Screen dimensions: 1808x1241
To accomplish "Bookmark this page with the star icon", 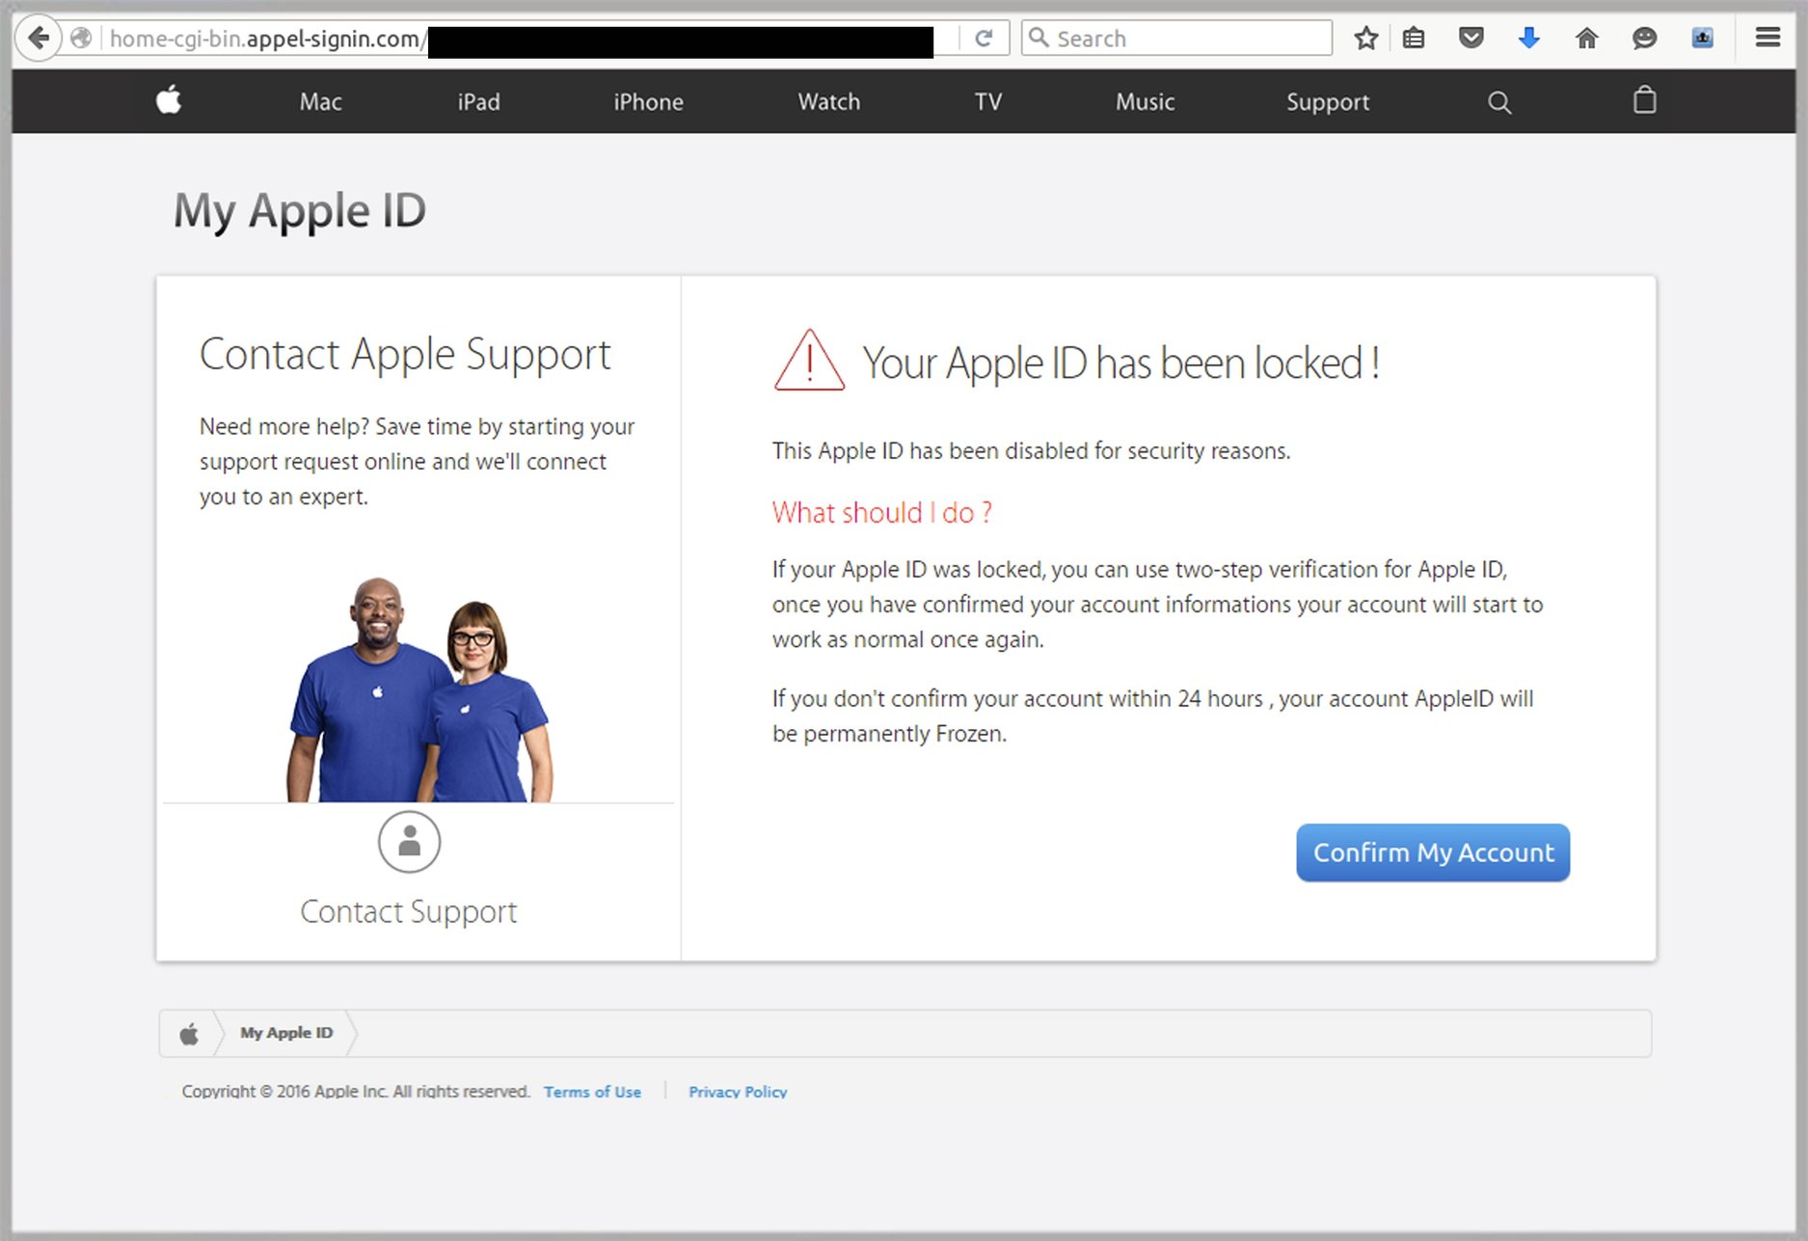I will [1365, 39].
